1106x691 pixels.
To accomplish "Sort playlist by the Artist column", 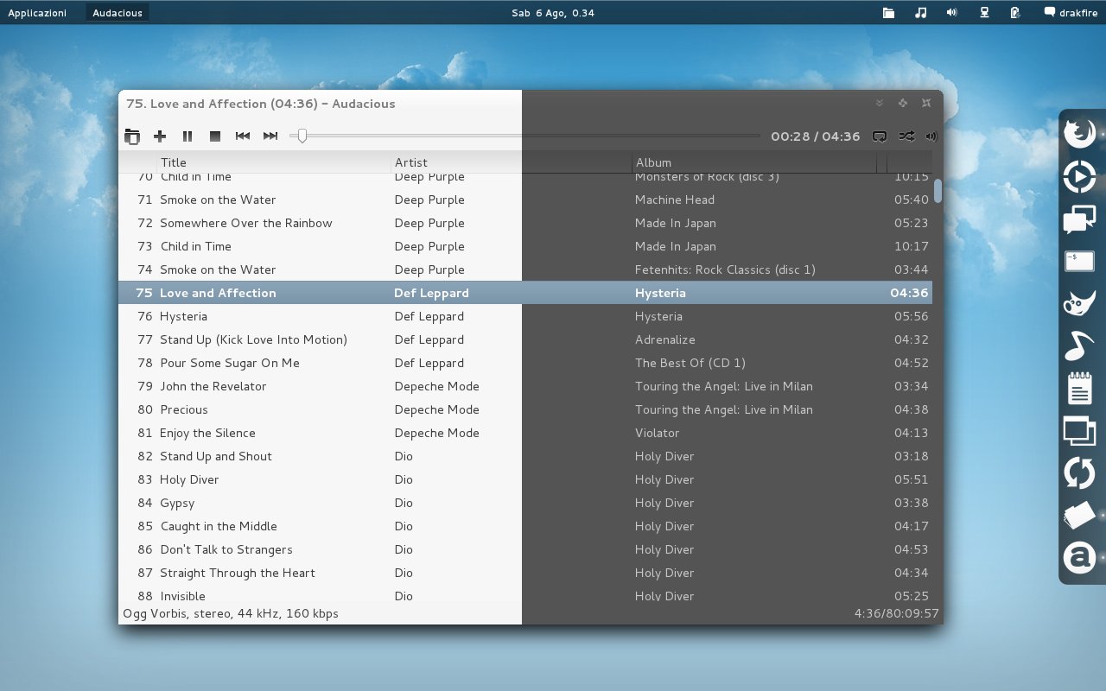I will (512, 162).
